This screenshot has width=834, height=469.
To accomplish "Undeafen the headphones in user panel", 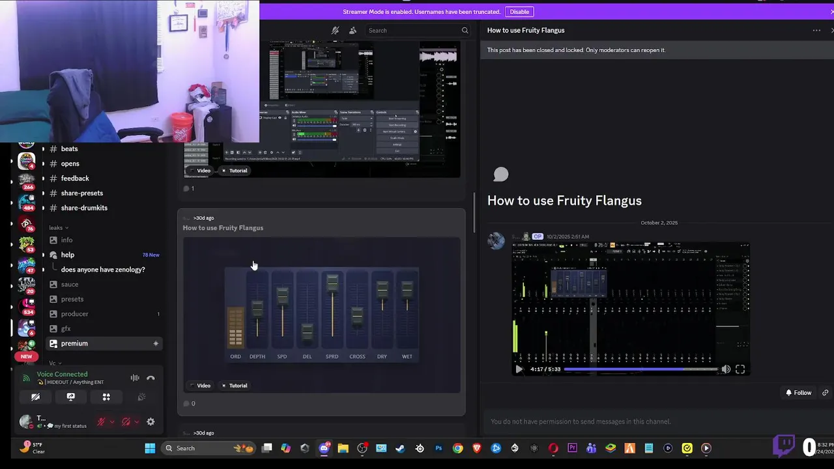I will [x=126, y=422].
